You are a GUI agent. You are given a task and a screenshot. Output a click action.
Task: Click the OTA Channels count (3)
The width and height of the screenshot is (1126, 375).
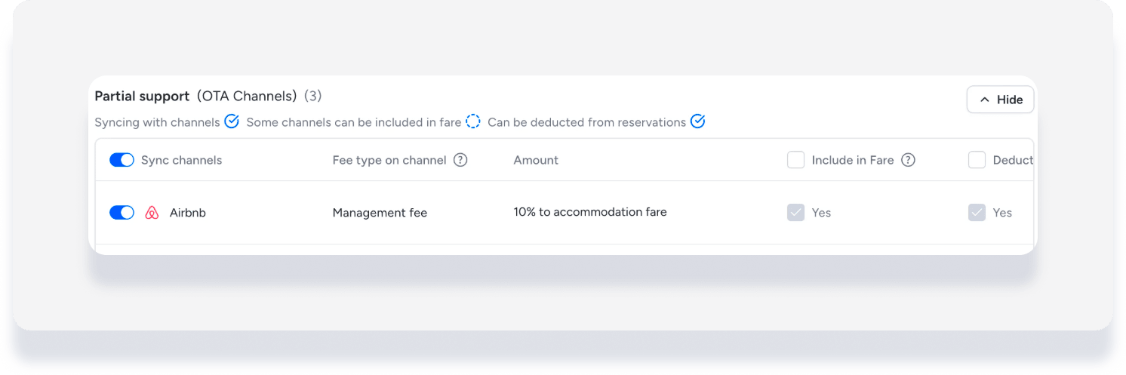(x=313, y=97)
